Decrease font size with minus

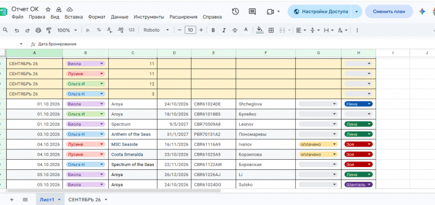180,30
